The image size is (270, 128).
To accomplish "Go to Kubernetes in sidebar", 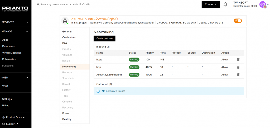I will click(x=9, y=59).
